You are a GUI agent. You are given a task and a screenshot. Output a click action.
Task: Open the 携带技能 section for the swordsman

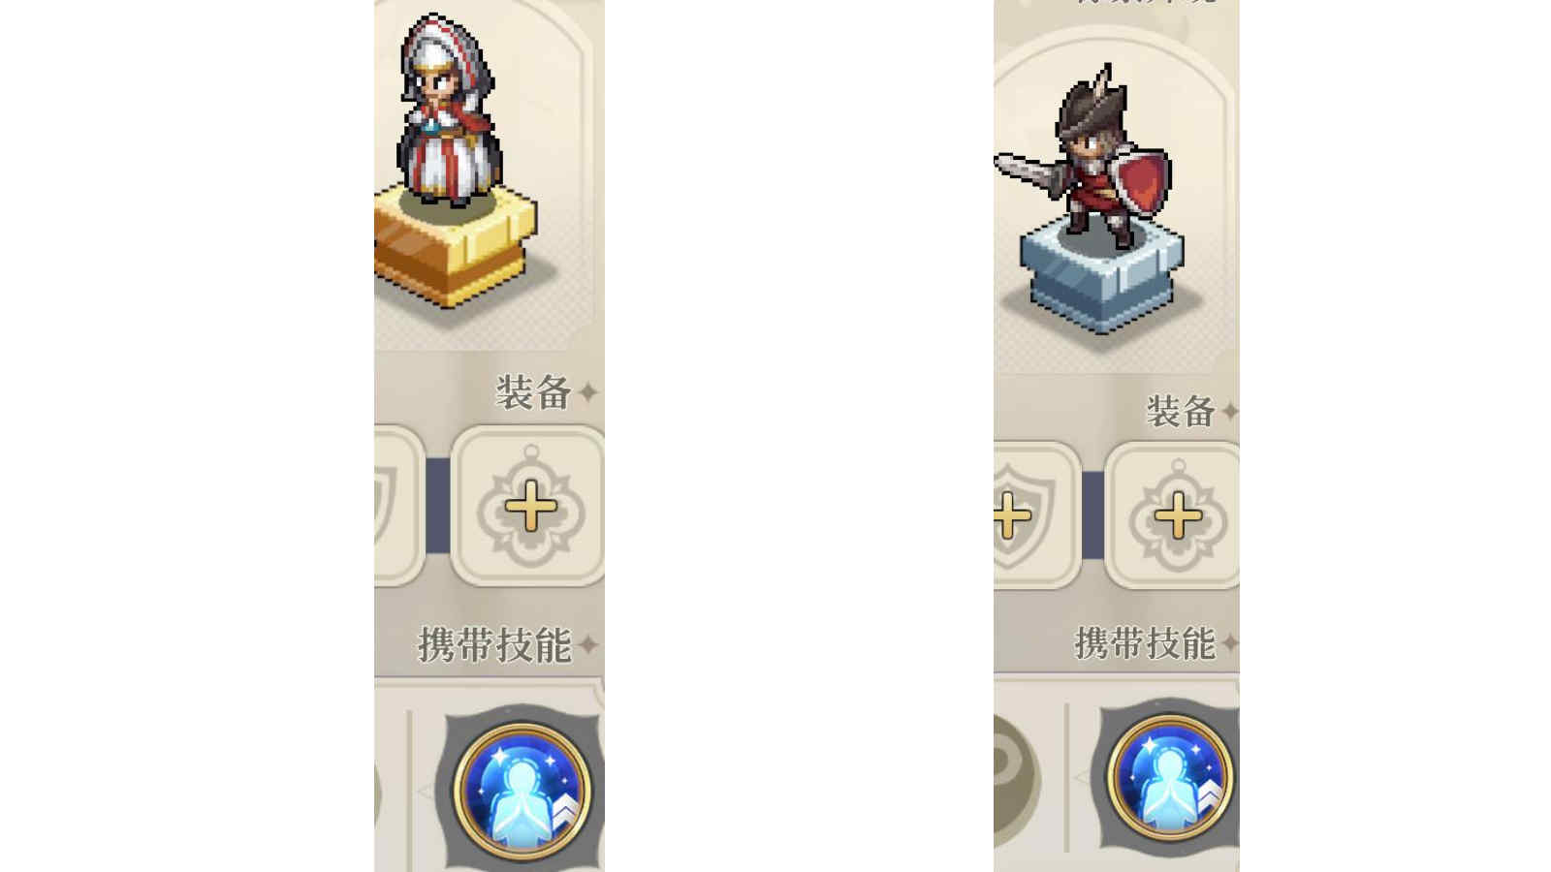click(x=1145, y=642)
